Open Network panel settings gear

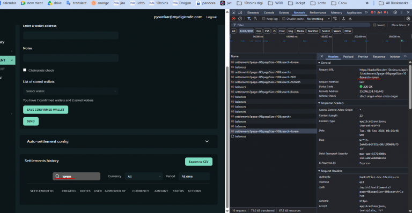[x=408, y=19]
